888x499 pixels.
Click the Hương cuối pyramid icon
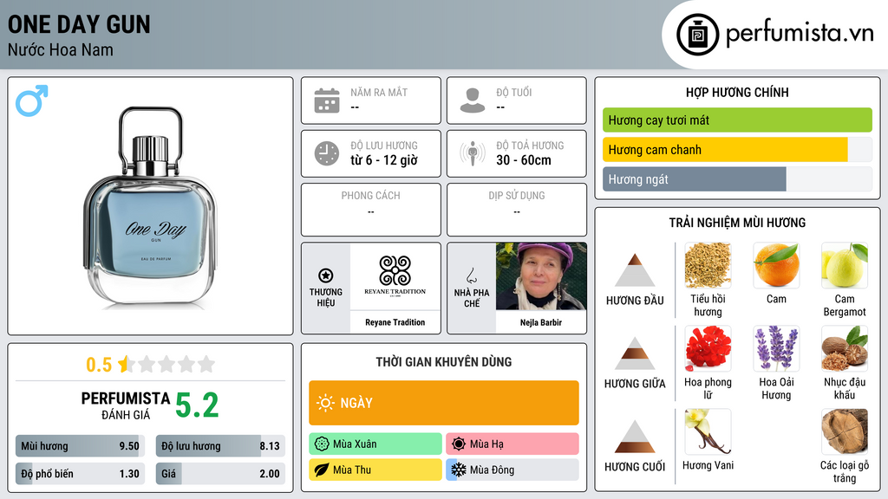[x=635, y=437]
